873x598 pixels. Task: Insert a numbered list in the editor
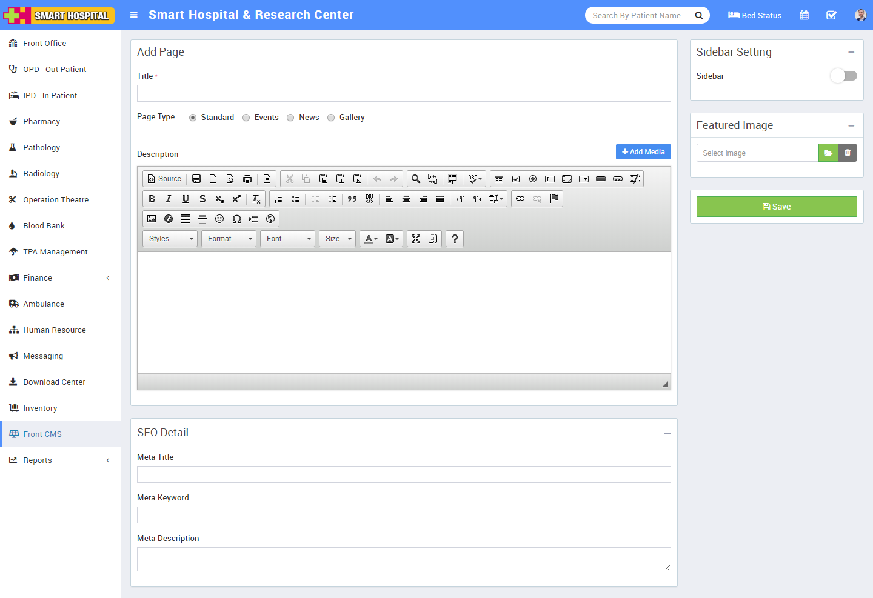pos(278,199)
